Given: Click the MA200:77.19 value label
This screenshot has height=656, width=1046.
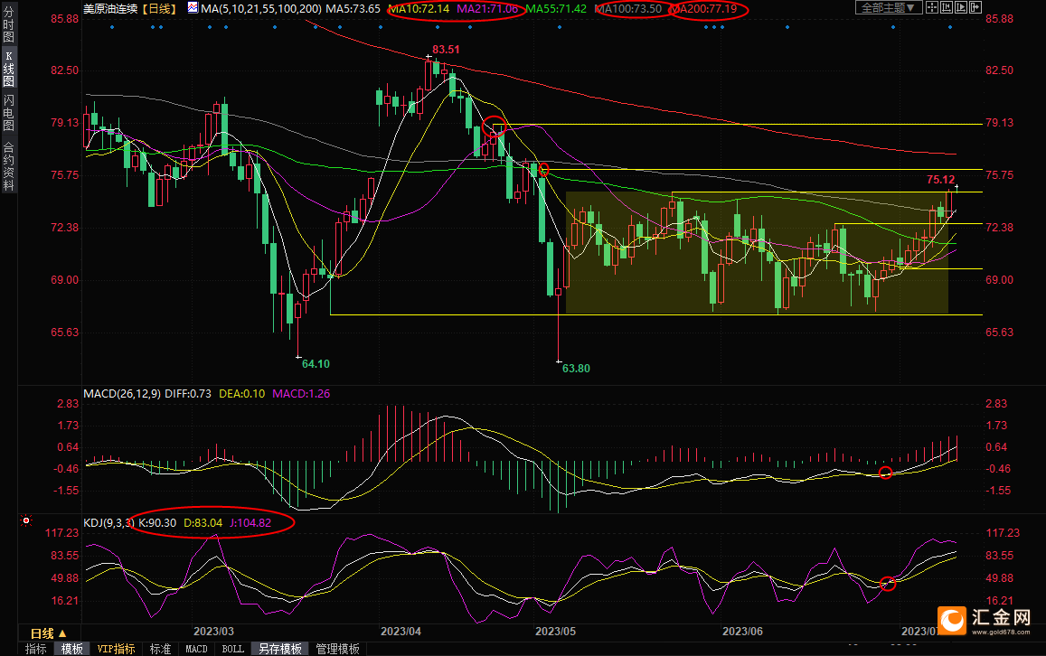Looking at the screenshot, I should pyautogui.click(x=706, y=9).
